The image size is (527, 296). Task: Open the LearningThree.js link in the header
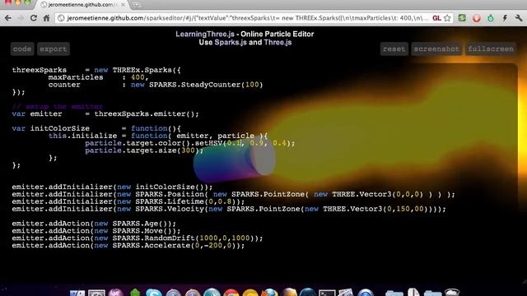click(205, 35)
